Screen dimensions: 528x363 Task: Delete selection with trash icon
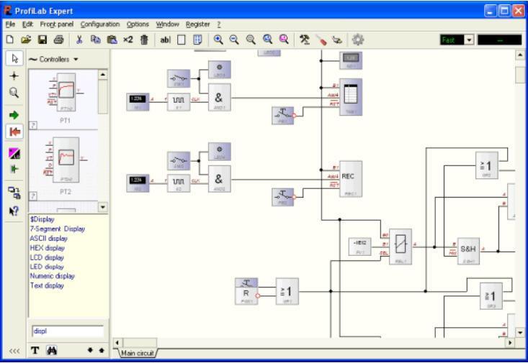click(x=144, y=40)
